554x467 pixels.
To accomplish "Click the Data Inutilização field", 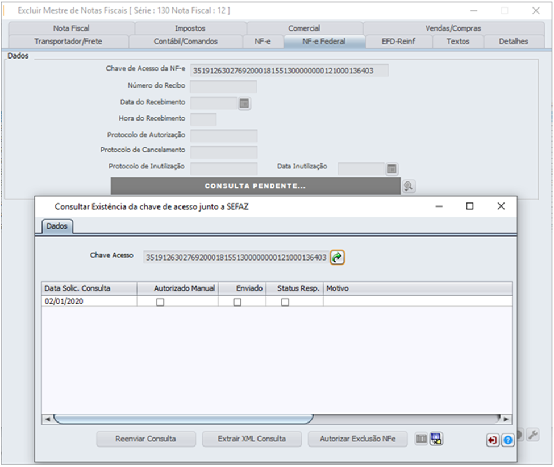I will (x=361, y=168).
